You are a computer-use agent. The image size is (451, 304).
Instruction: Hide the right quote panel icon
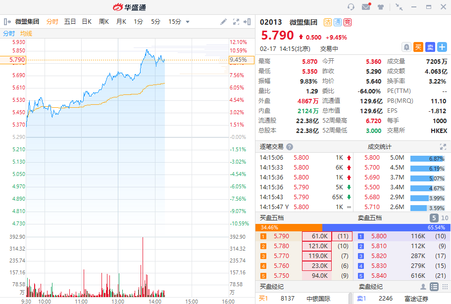pos(247,22)
